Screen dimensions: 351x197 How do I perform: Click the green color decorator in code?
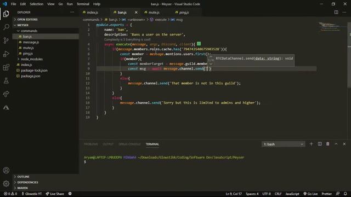tap(199, 44)
